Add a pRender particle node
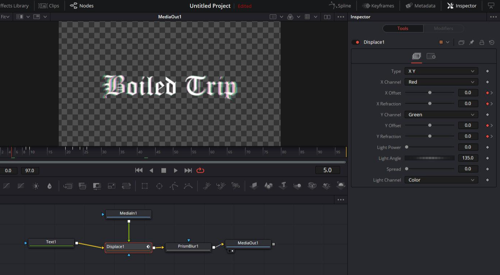Viewport: 500px width, 275px height. (x=236, y=186)
